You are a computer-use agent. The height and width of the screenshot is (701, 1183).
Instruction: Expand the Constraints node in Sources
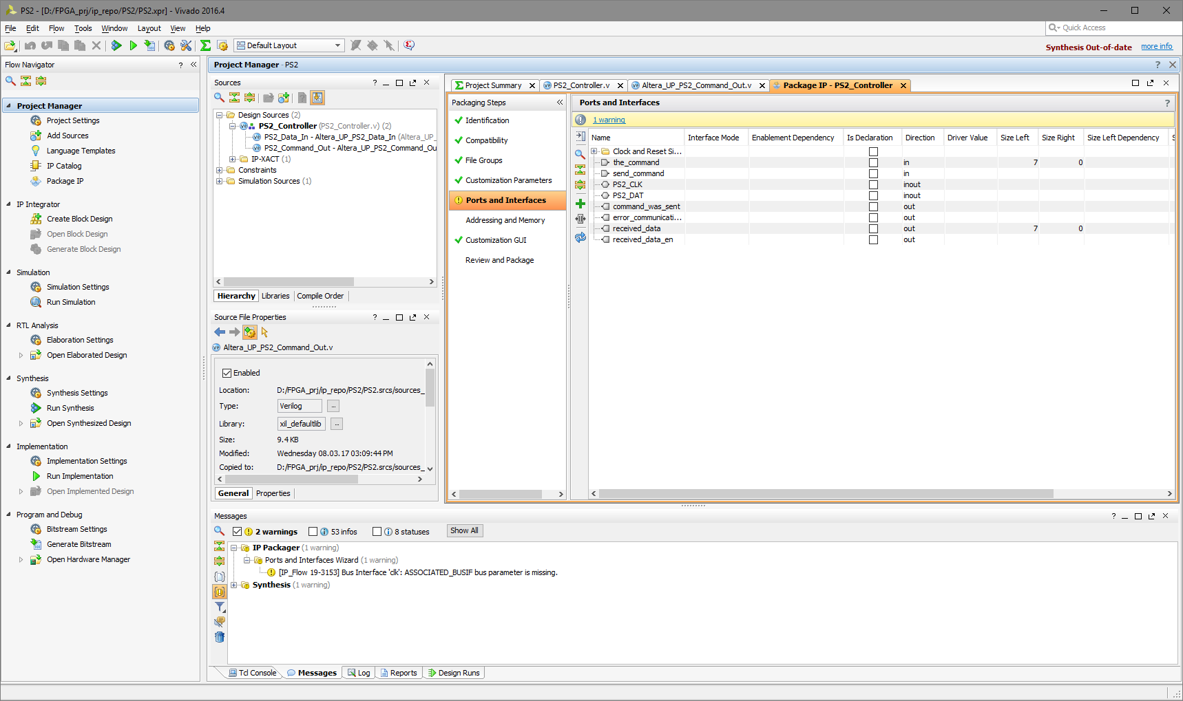click(220, 170)
